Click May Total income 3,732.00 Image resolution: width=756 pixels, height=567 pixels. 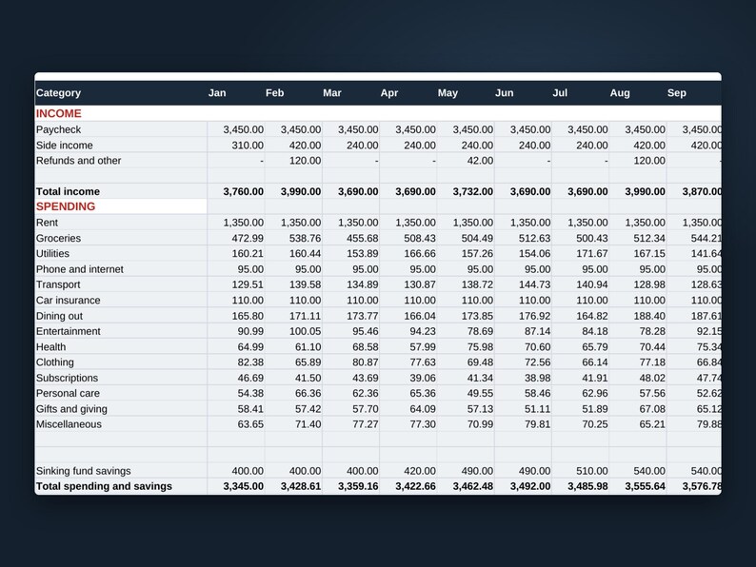(466, 192)
